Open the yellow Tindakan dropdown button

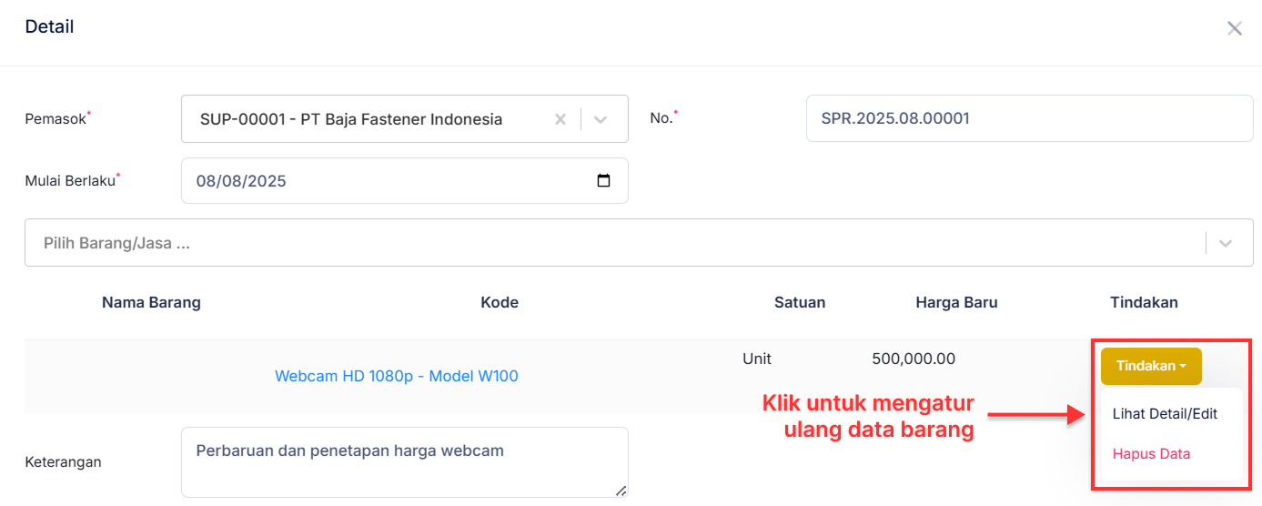1151,366
